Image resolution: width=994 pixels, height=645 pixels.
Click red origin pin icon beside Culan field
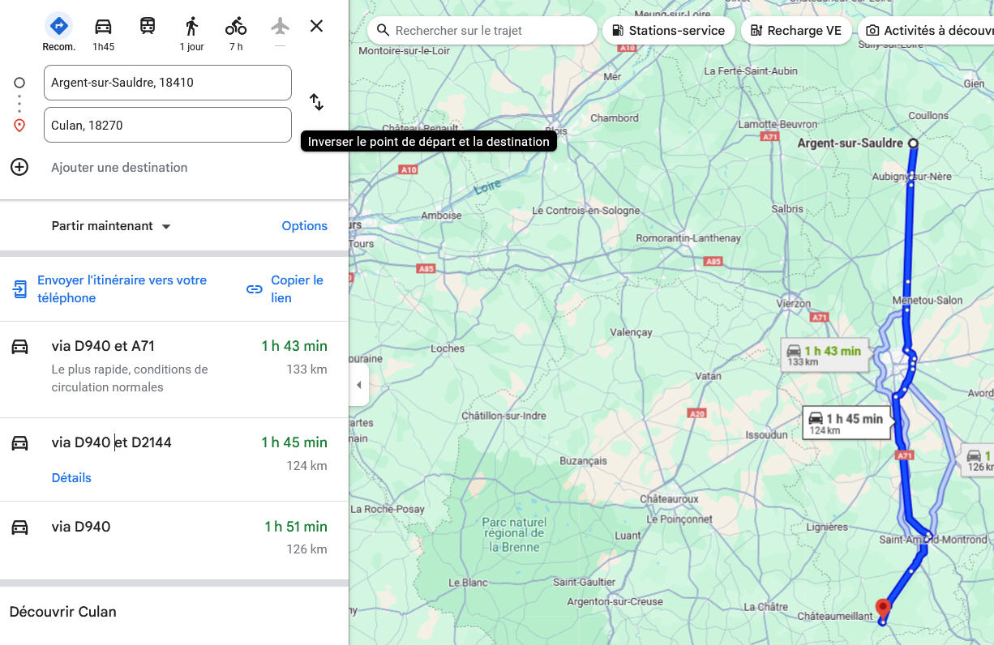[19, 126]
